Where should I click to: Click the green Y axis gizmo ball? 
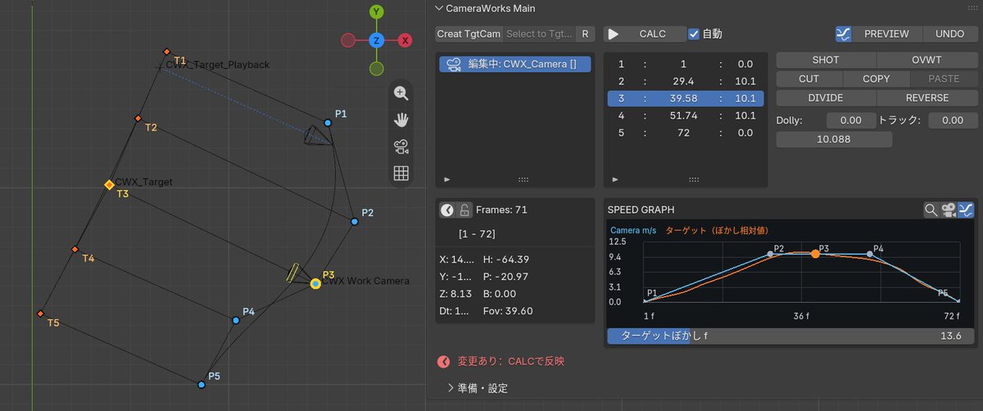point(376,11)
